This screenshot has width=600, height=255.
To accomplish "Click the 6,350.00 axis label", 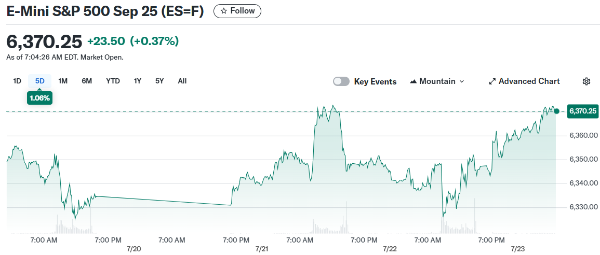I will click(583, 159).
